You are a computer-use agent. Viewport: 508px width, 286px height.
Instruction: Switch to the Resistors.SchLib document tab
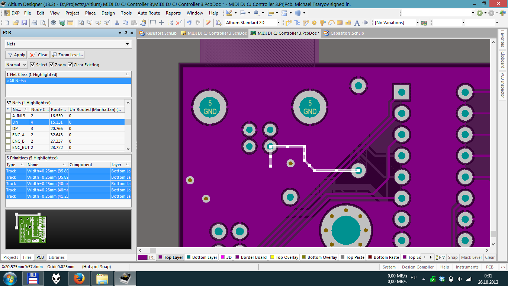click(158, 33)
